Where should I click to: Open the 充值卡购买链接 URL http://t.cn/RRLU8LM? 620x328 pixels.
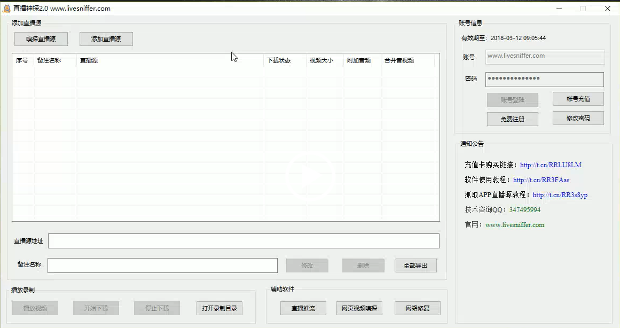[x=551, y=165]
